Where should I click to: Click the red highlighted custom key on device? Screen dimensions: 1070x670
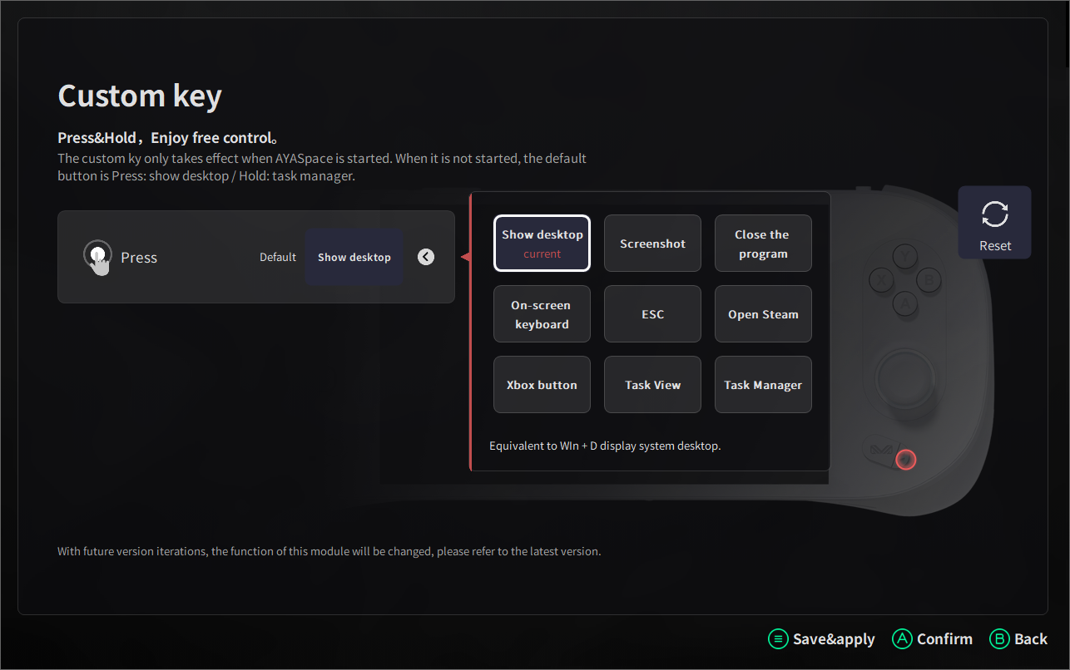[x=905, y=459]
